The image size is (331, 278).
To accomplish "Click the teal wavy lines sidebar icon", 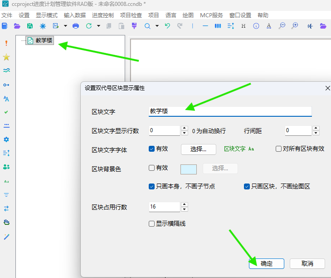I will [6, 70].
